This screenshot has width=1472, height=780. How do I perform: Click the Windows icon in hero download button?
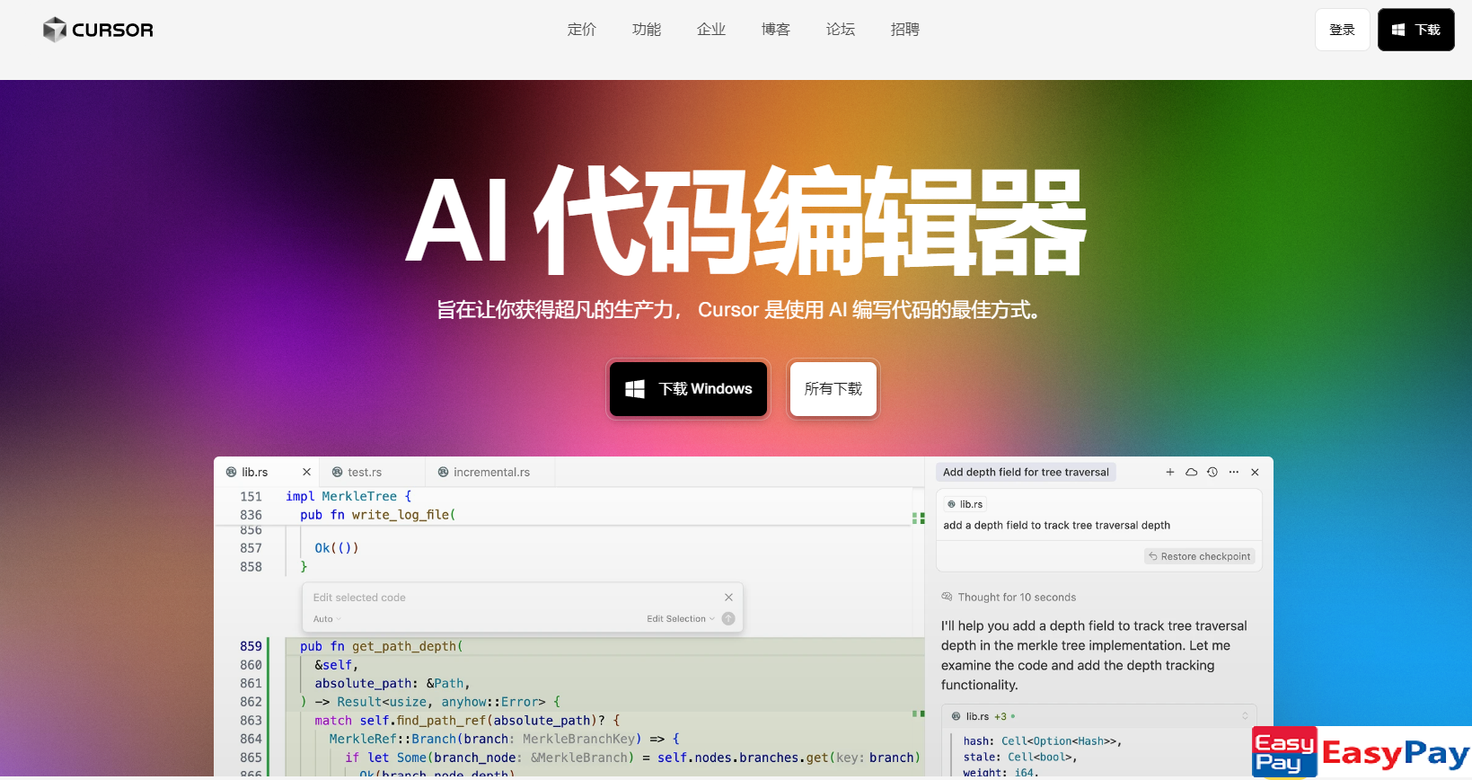635,389
